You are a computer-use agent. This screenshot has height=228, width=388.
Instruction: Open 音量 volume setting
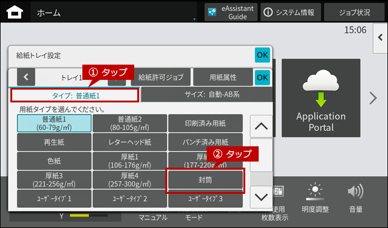[x=356, y=198]
